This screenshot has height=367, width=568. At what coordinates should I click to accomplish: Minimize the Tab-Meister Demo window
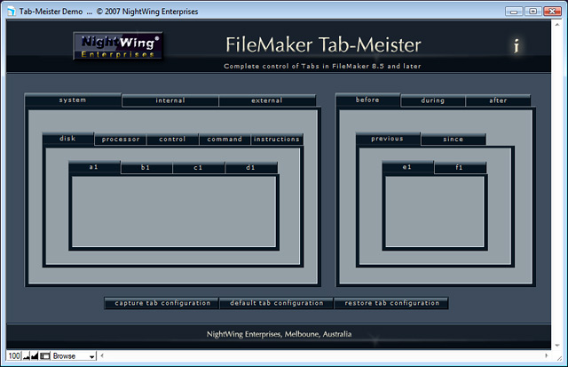click(514, 12)
